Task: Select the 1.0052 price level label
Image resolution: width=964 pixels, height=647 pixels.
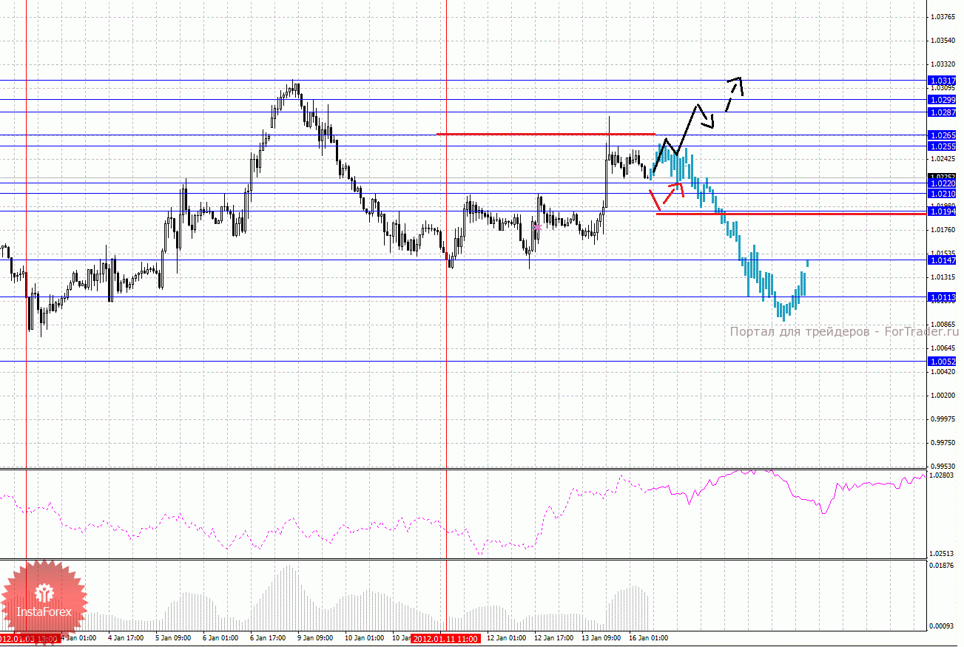Action: (941, 362)
